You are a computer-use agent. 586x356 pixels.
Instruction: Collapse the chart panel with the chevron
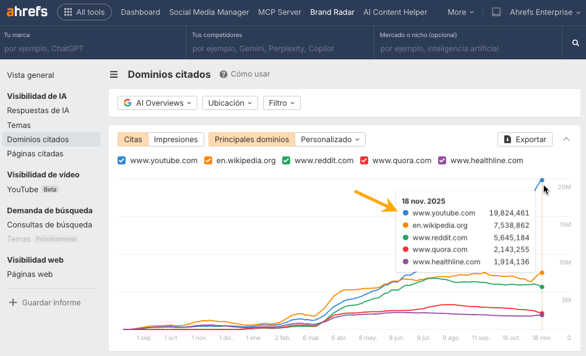(x=566, y=139)
